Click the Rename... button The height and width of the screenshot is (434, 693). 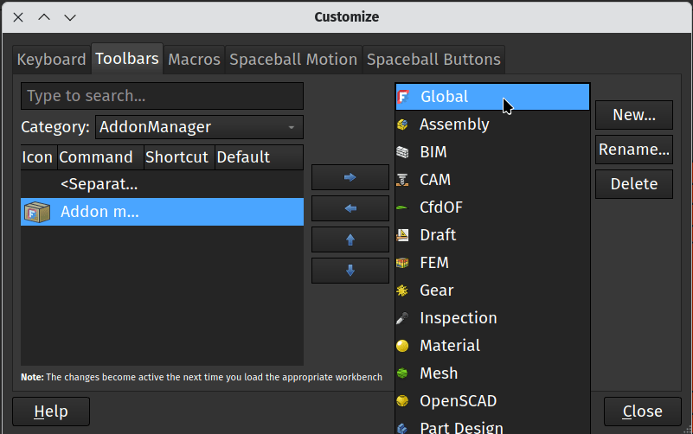coord(633,150)
